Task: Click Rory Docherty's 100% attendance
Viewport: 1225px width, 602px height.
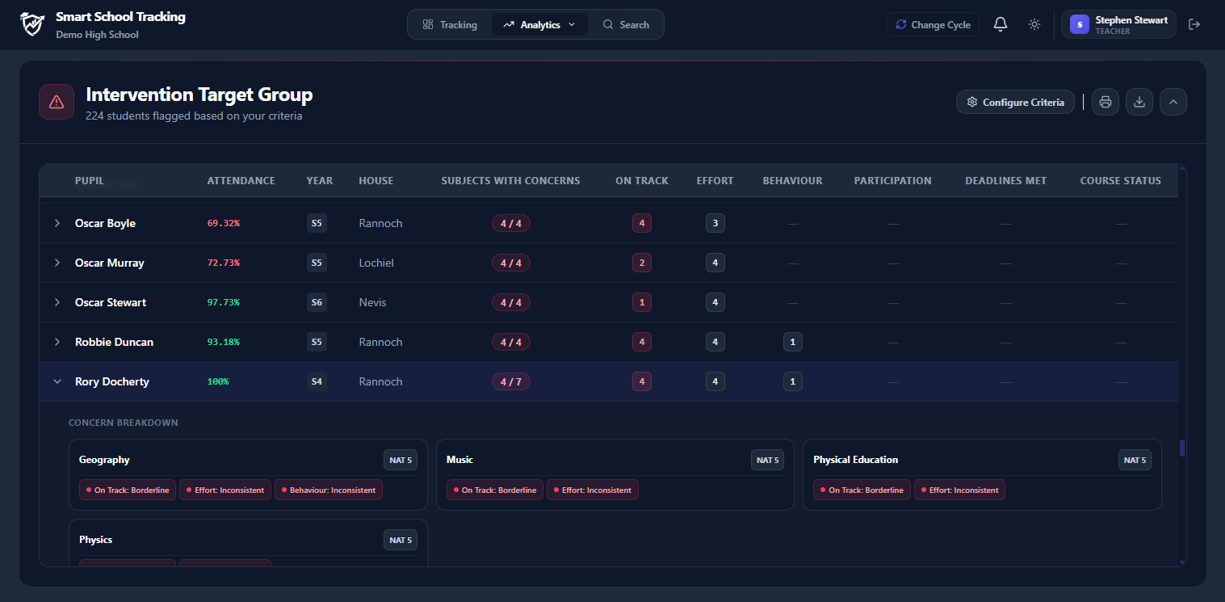Action: point(218,381)
